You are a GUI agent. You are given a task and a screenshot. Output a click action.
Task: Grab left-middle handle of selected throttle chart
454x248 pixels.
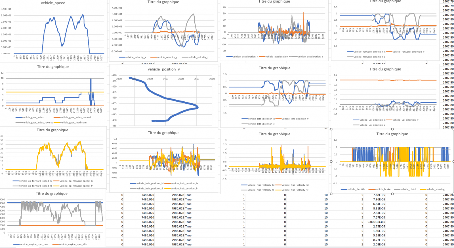pos(331,162)
